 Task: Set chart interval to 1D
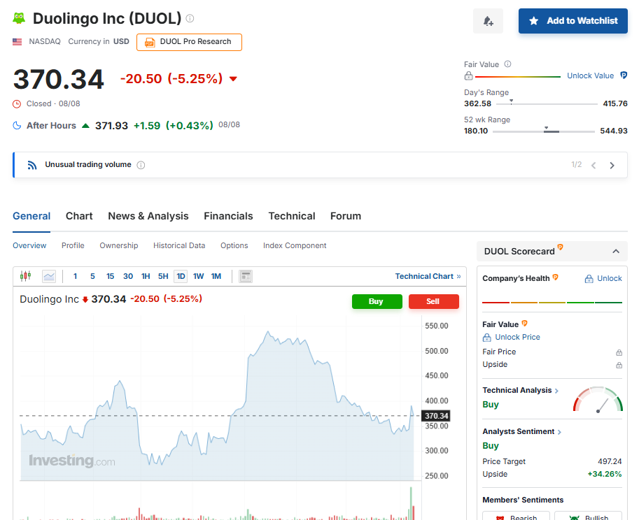click(181, 276)
